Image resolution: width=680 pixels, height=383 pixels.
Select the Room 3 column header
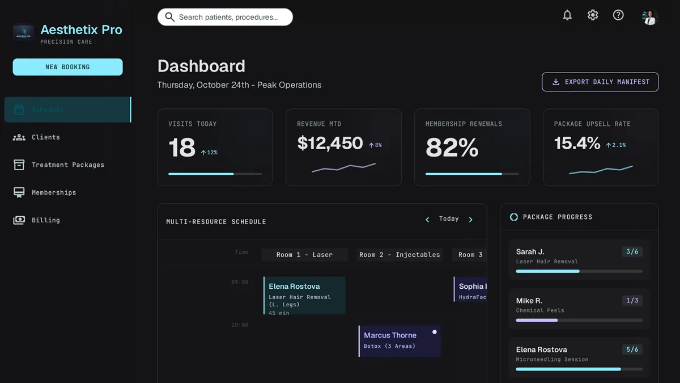470,255
